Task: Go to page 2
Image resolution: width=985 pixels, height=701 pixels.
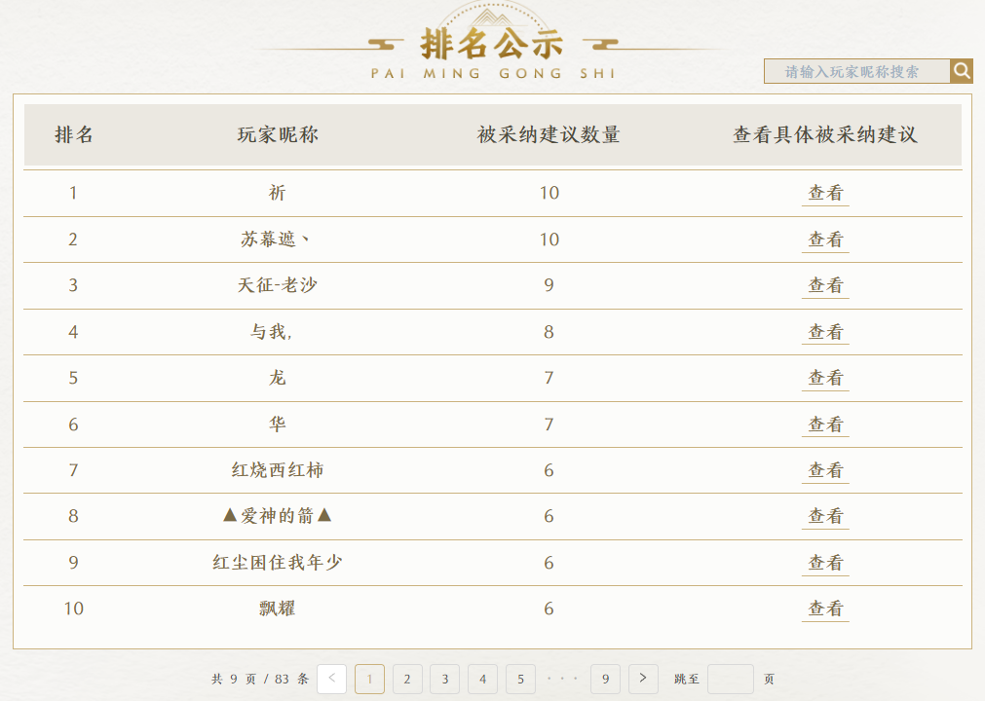Action: tap(407, 679)
